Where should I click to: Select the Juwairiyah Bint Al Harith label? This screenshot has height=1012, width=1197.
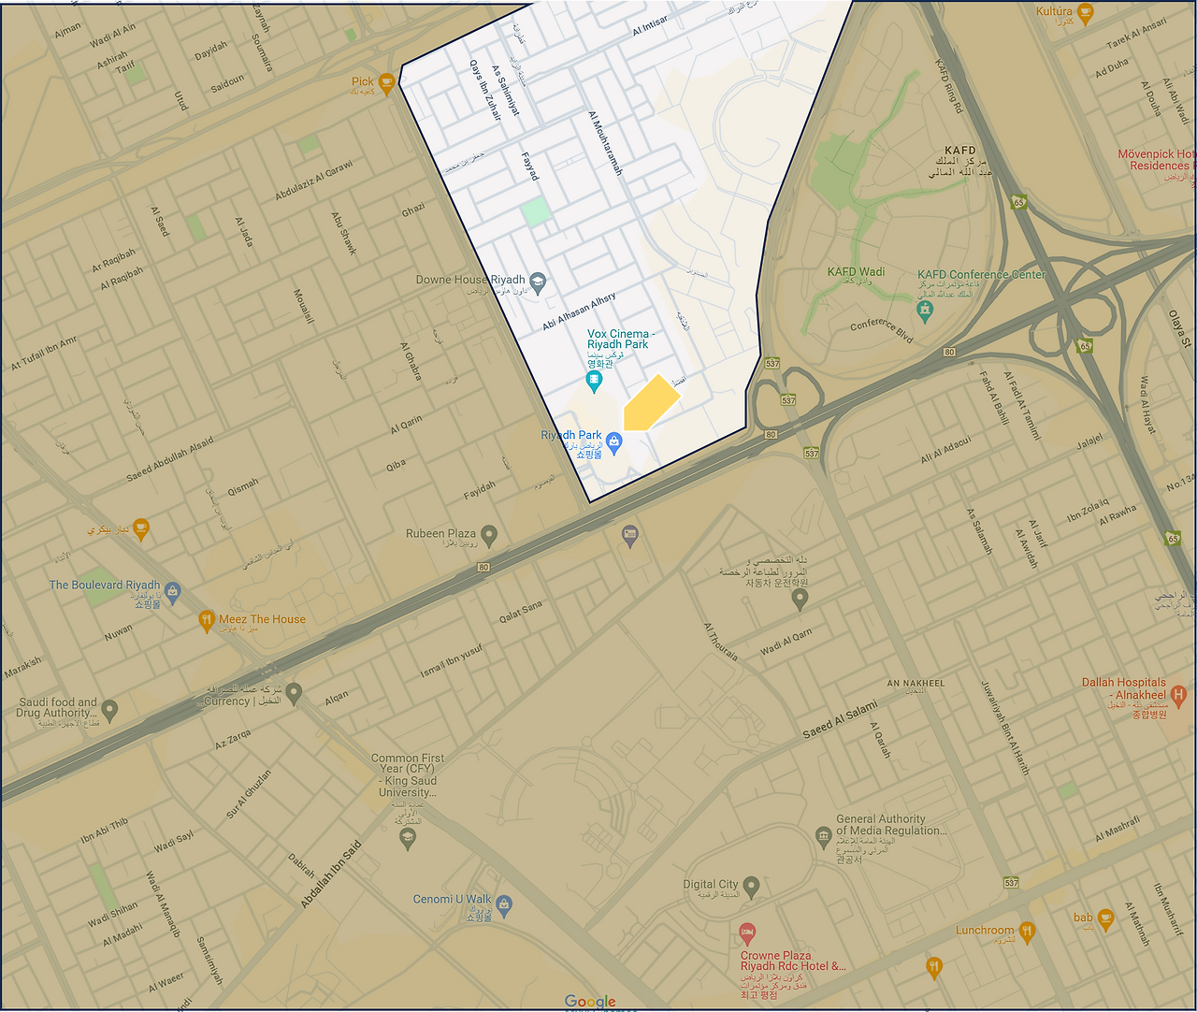click(1004, 729)
